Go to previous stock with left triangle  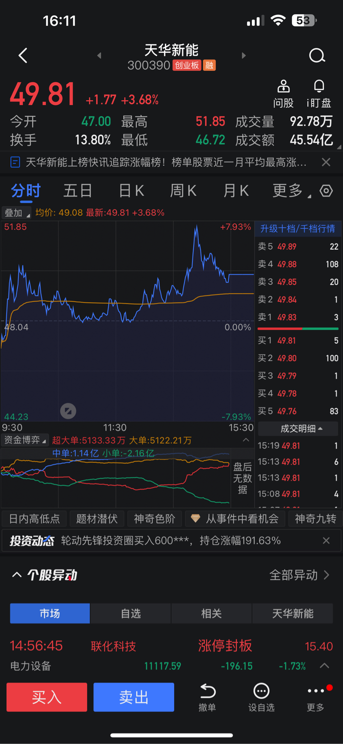pyautogui.click(x=99, y=56)
